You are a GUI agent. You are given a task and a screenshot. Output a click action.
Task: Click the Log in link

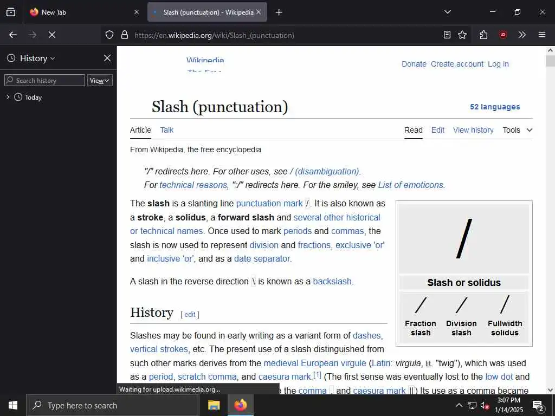pos(498,64)
